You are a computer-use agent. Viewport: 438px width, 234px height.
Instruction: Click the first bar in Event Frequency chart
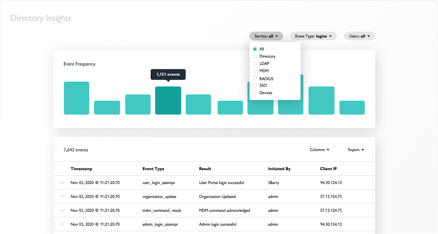click(x=76, y=98)
